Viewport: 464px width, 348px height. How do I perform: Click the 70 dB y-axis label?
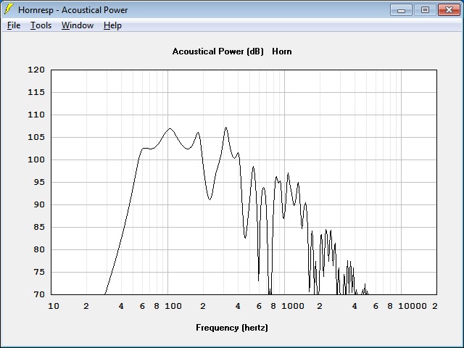39,294
